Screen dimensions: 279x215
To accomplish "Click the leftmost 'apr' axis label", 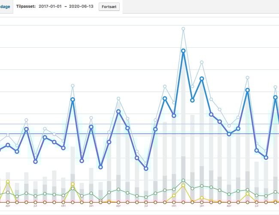I will pyautogui.click(x=8, y=206).
